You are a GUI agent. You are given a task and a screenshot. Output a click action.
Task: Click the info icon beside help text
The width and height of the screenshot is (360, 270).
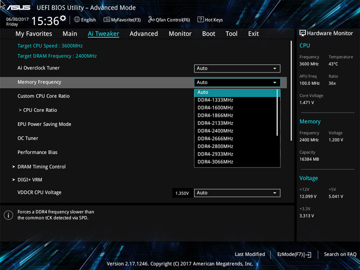[x=8, y=215]
